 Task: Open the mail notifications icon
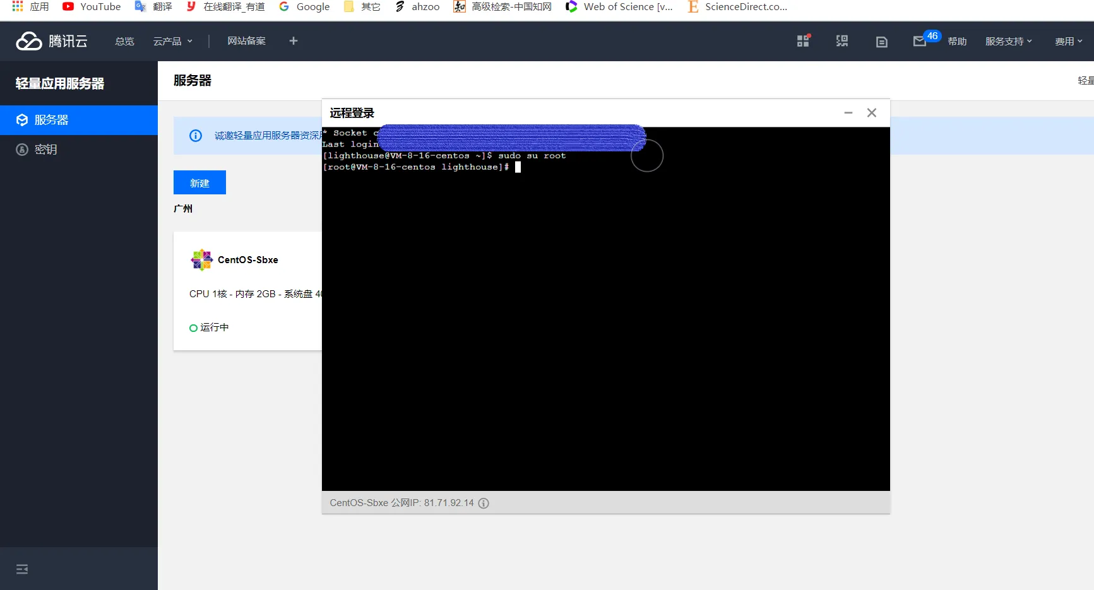click(919, 42)
